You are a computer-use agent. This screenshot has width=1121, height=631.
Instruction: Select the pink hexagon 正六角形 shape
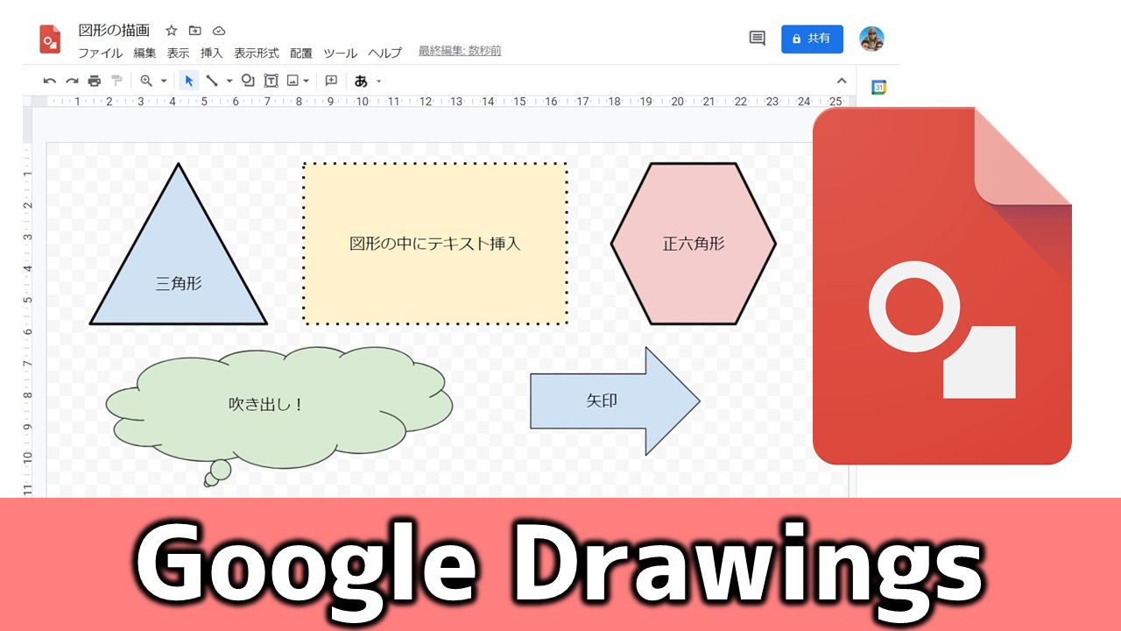coord(693,244)
